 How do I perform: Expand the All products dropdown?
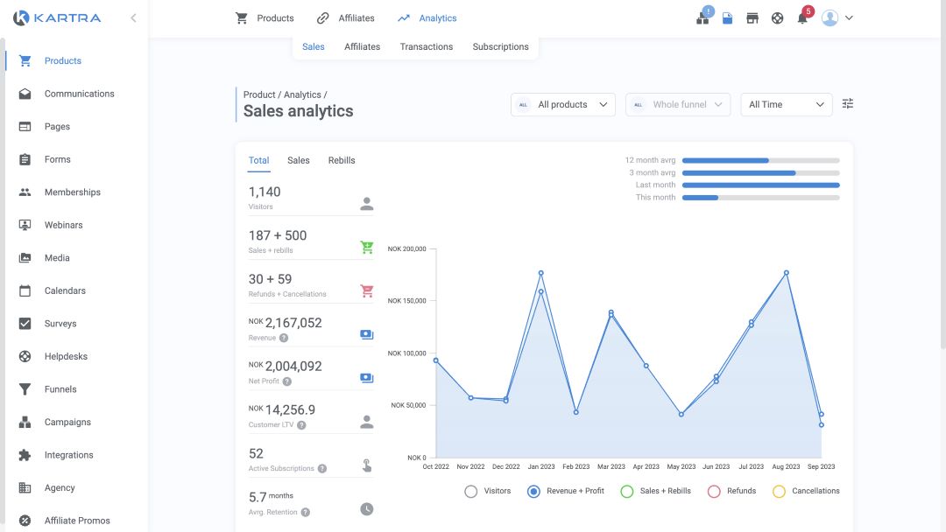563,104
